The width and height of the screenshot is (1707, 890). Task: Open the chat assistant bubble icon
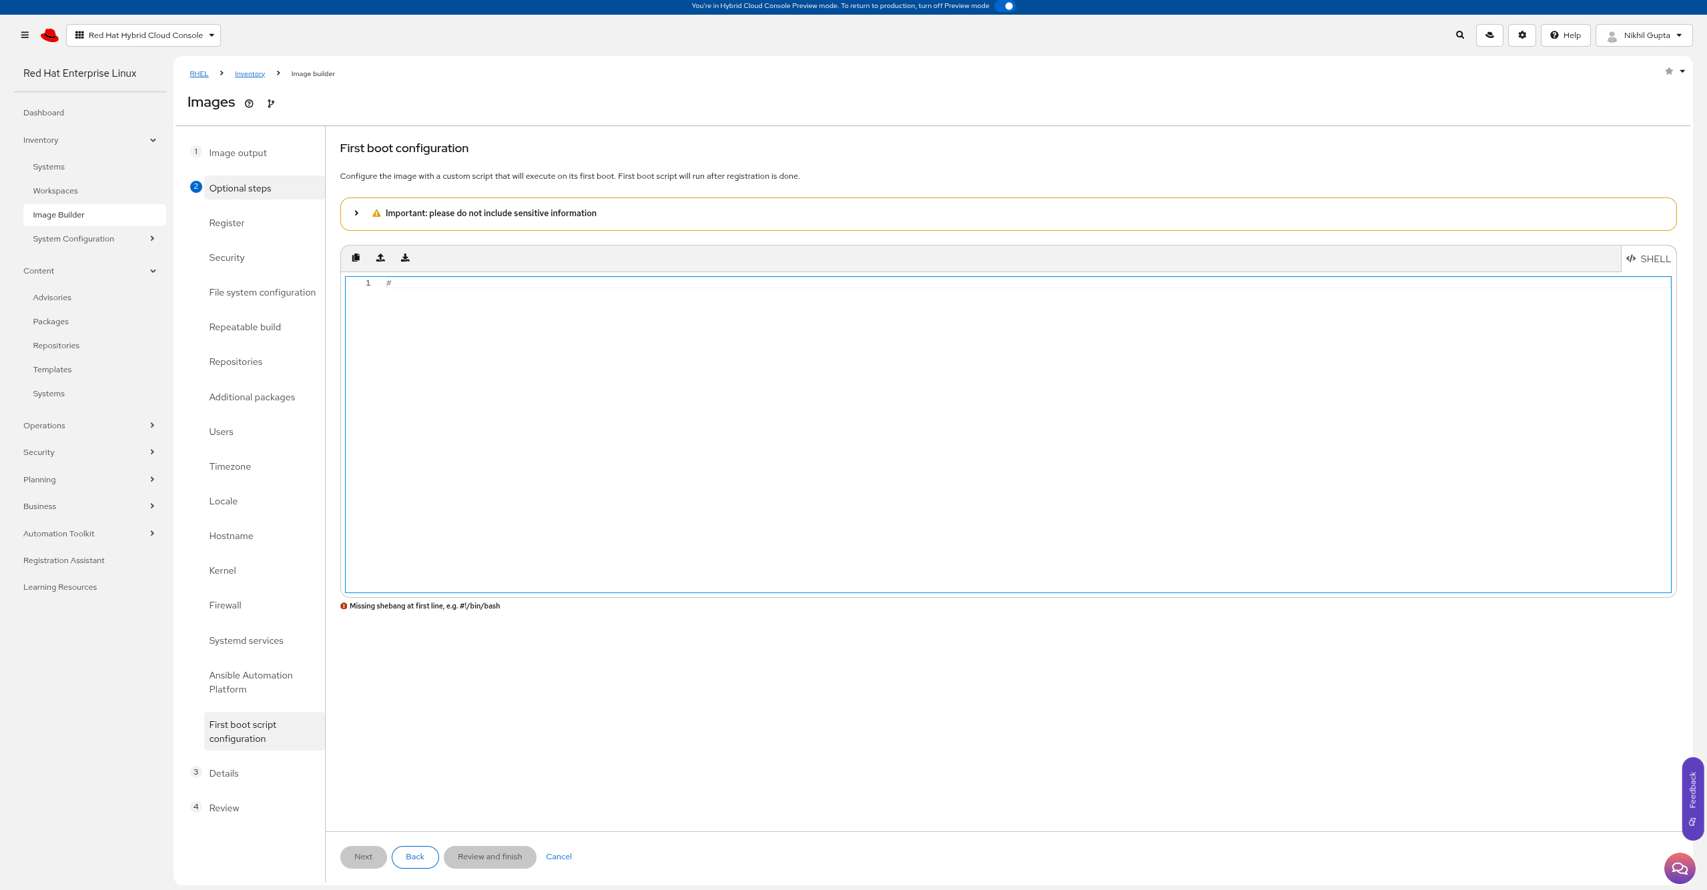click(1679, 868)
